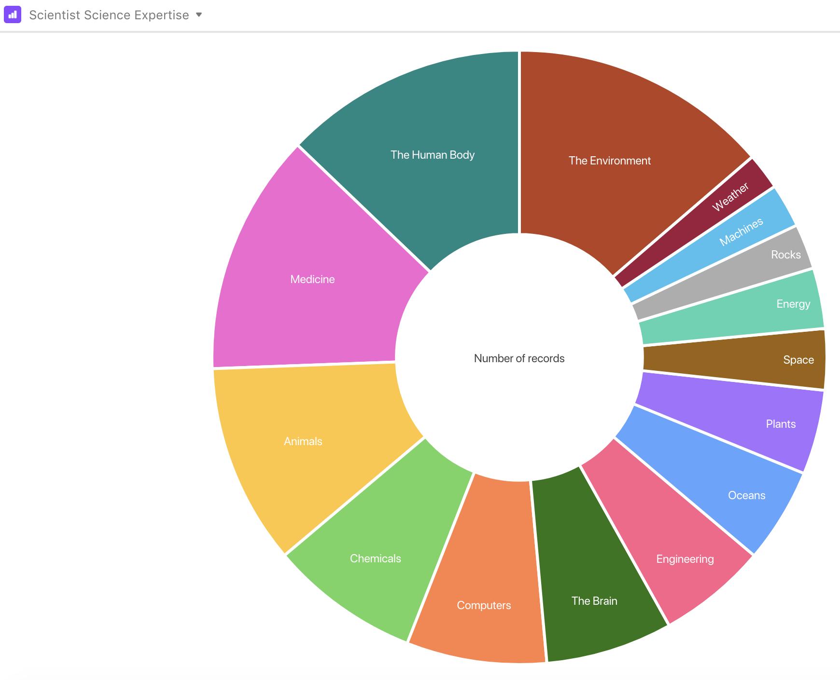Click the gray Rocks slice
This screenshot has width=840, height=680.
coord(785,255)
